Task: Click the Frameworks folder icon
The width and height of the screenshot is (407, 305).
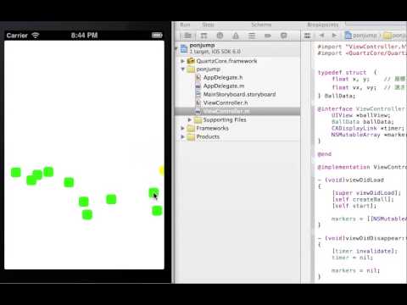Action: coord(191,128)
